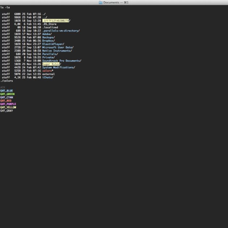Click the Microsoft User Data directory
This screenshot has width=228, height=228.
point(58,47)
